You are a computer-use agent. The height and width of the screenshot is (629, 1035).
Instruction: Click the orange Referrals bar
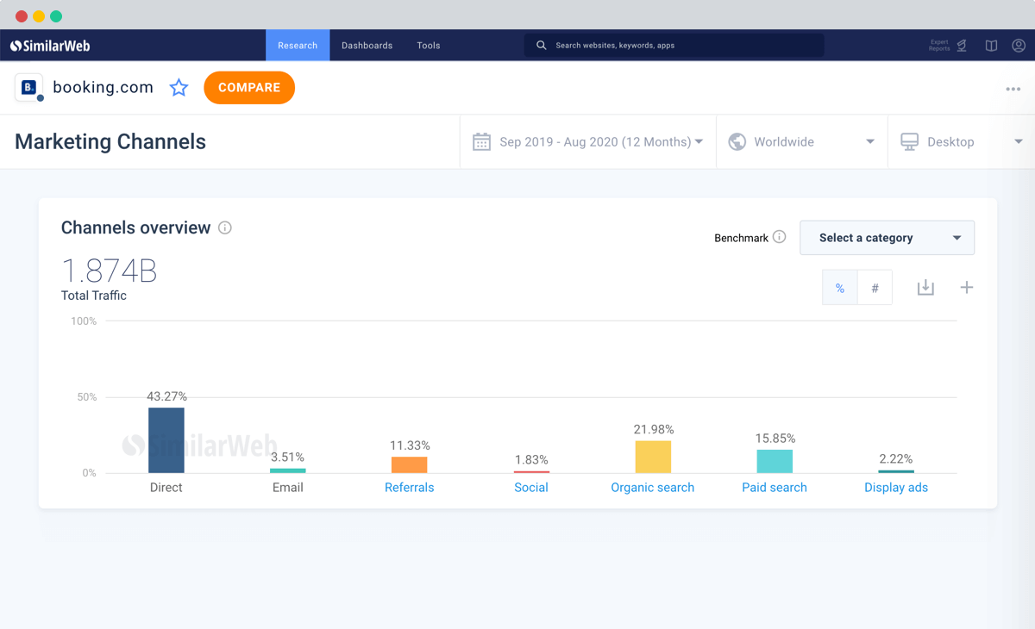(x=410, y=464)
